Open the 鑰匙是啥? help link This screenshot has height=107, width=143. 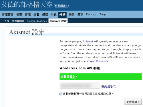click(109, 87)
